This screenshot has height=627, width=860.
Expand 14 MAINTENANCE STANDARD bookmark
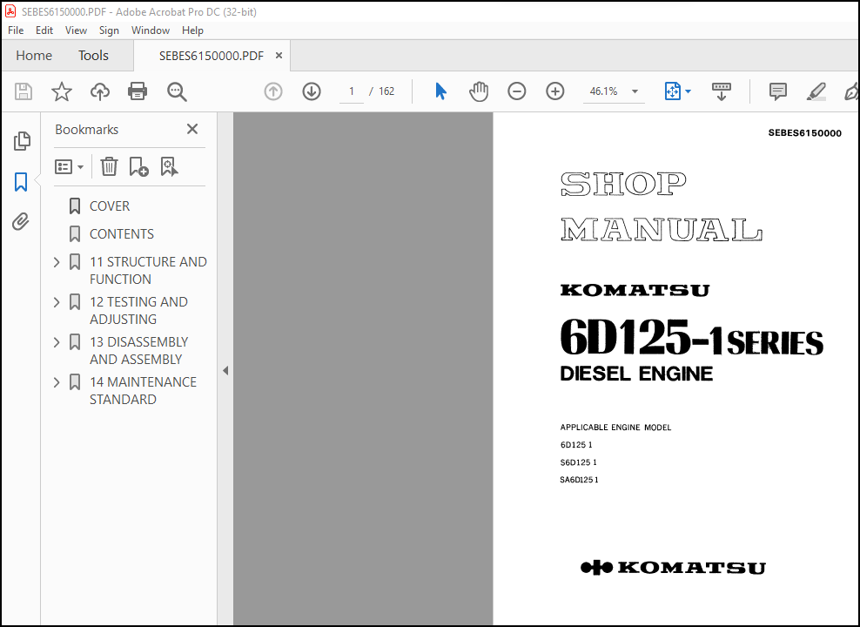(x=57, y=382)
